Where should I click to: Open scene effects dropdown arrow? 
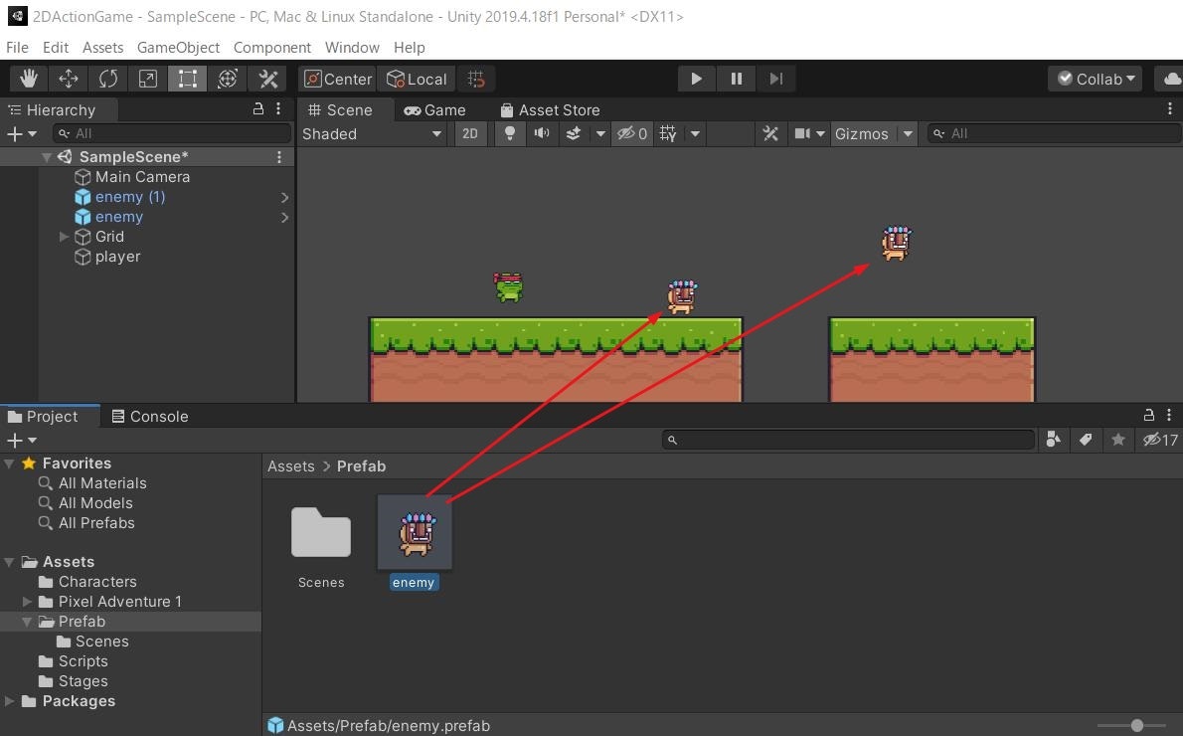click(600, 133)
